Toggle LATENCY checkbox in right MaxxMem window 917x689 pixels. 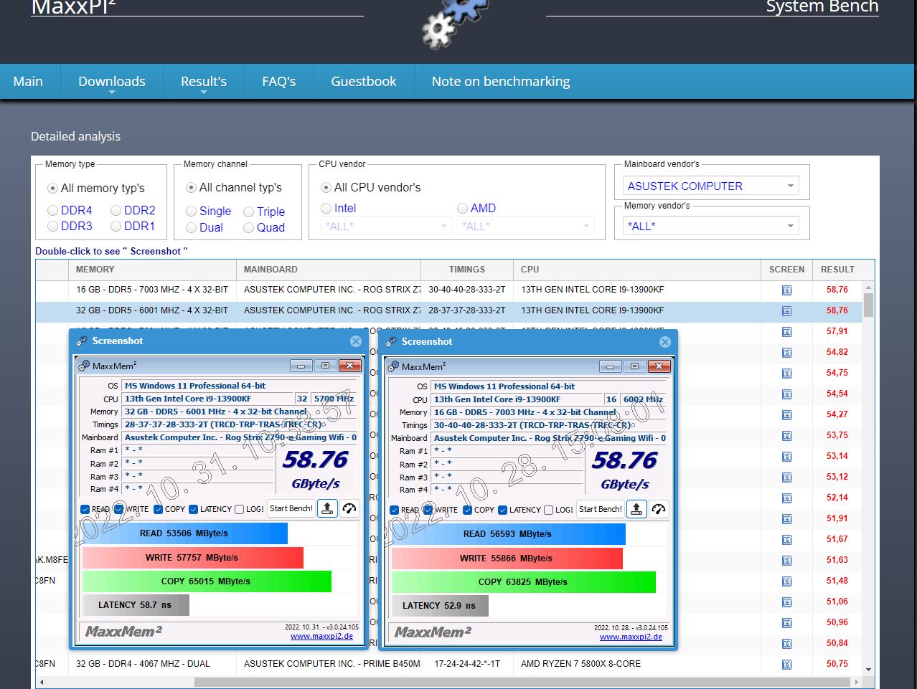coord(502,510)
